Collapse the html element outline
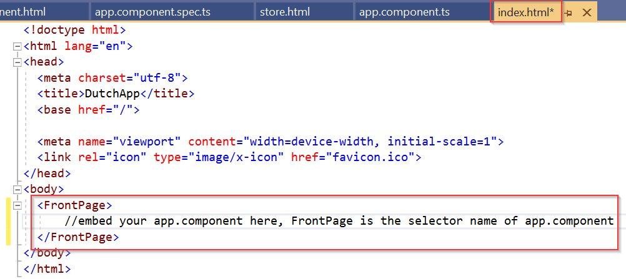 (x=17, y=46)
